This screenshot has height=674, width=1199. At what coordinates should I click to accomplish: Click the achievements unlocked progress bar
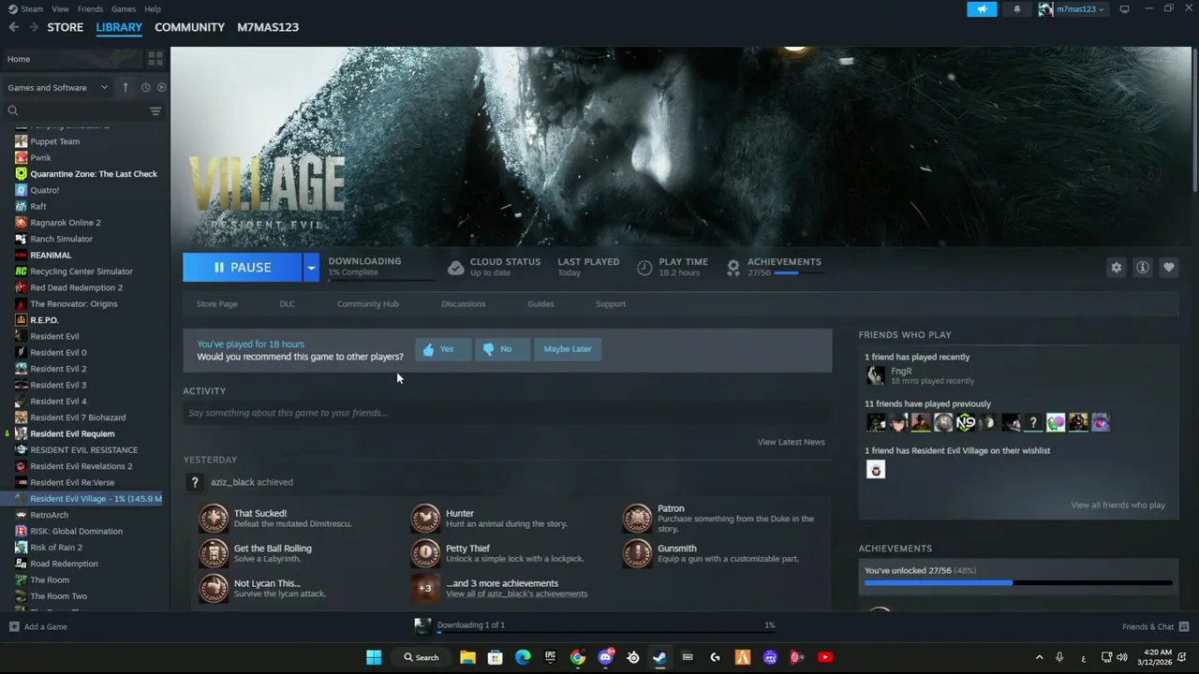[1018, 583]
